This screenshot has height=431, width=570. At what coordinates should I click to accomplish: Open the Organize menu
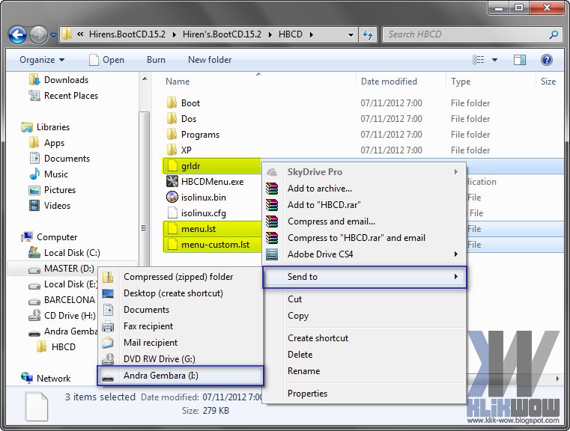[42, 60]
